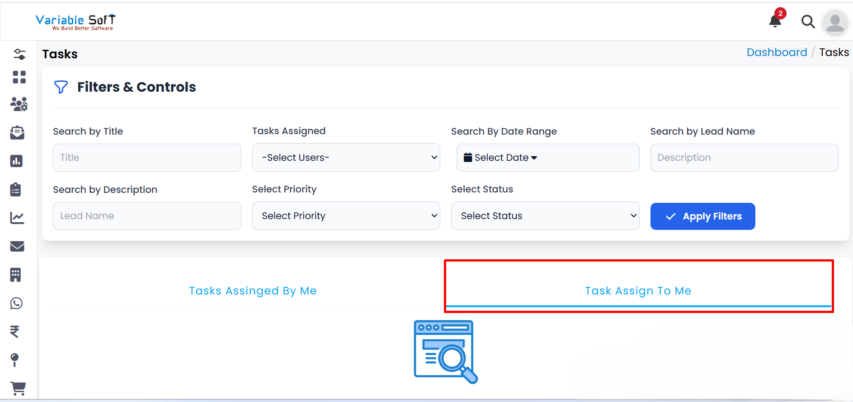This screenshot has width=853, height=402.
Task: Open the WhatsApp icon in sidebar
Action: point(17,303)
